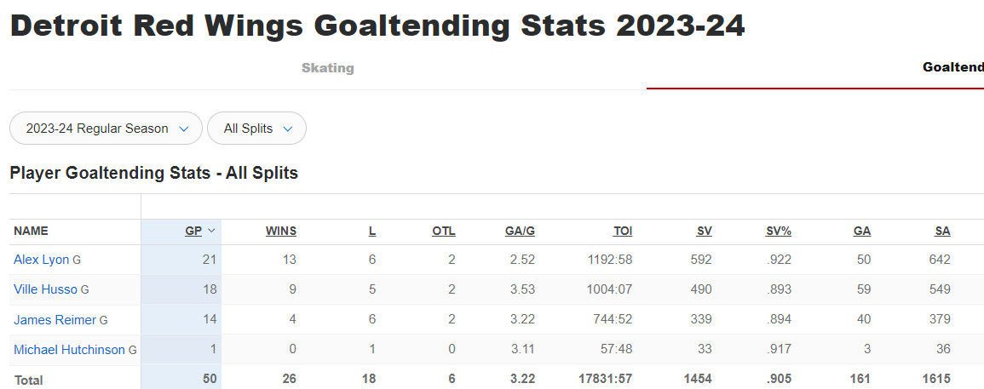Viewport: 984px width, 389px height.
Task: View James Reimer's profile link
Action: 55,320
